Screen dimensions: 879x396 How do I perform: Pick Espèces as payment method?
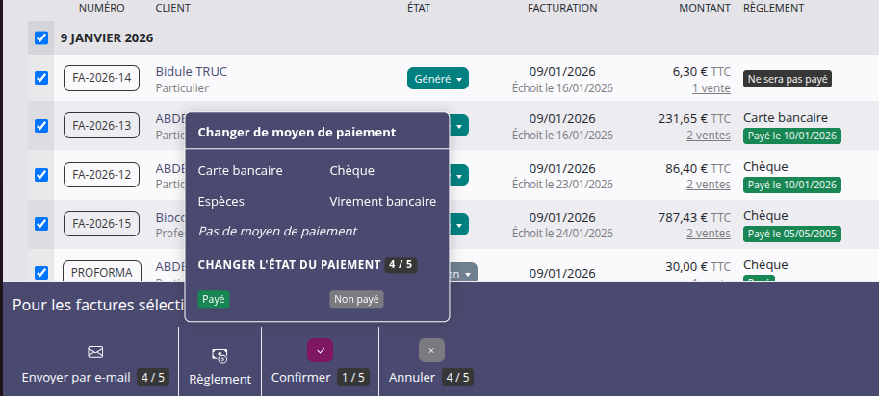point(221,202)
